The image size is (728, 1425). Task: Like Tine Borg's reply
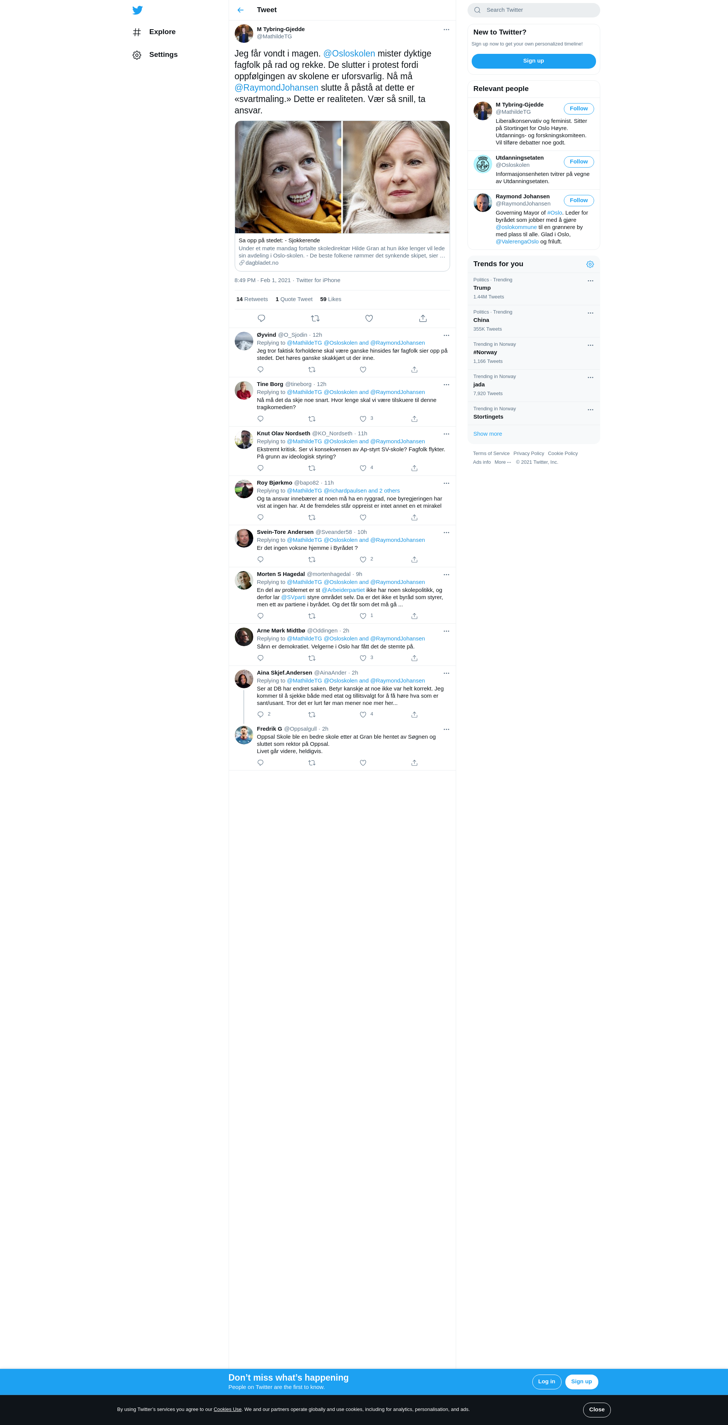[x=363, y=419]
